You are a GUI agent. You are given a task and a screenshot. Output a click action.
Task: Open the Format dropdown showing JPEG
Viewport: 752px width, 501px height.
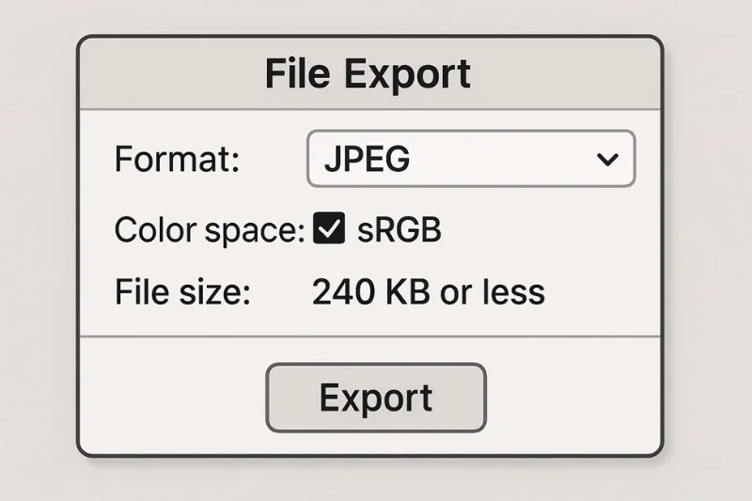coord(470,159)
